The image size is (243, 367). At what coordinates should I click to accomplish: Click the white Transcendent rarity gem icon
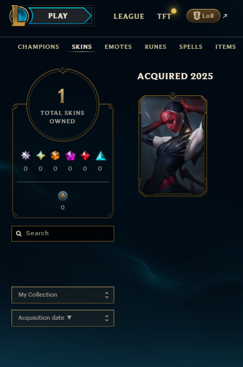26,155
